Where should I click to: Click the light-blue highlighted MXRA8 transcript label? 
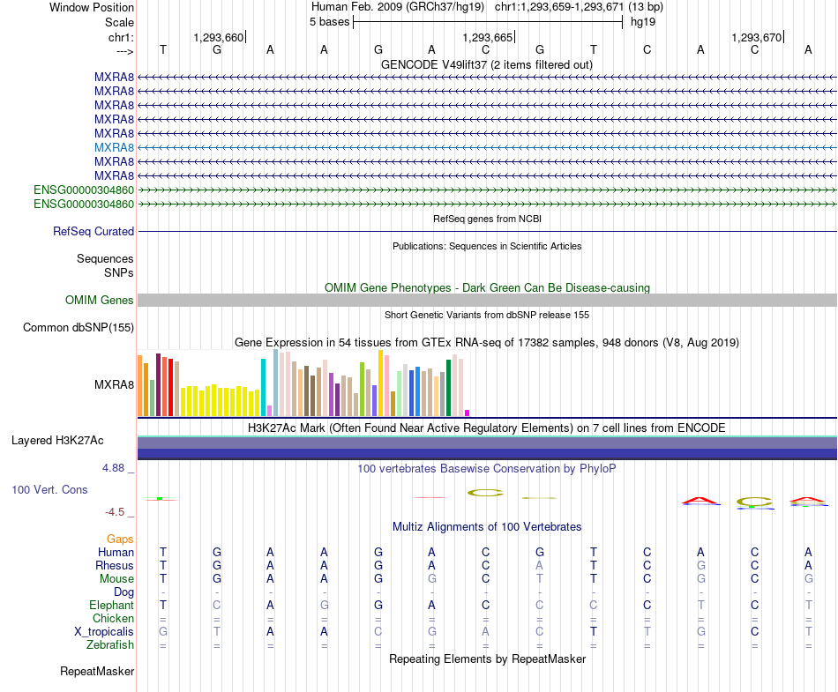pyautogui.click(x=114, y=147)
